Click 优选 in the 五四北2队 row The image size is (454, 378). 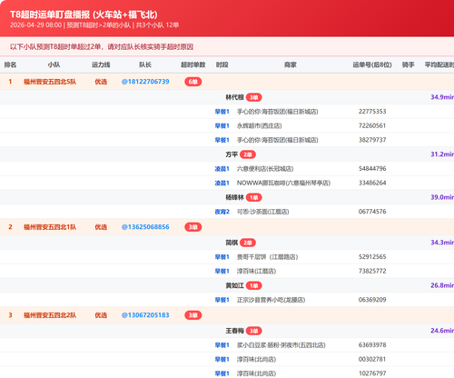pos(101,315)
